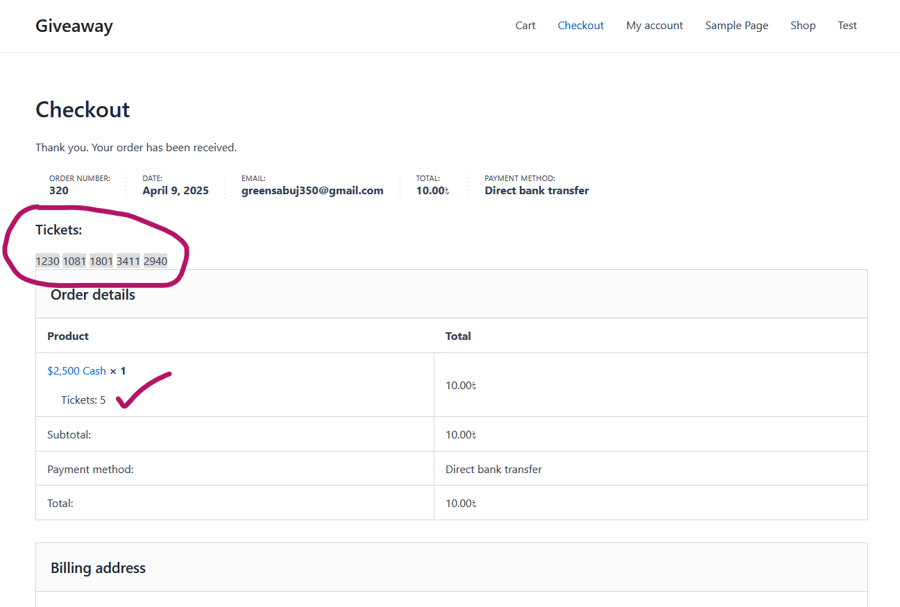Click the Tickets: heading above ticket numbers
Viewport: 900px width, 607px height.
tap(59, 230)
